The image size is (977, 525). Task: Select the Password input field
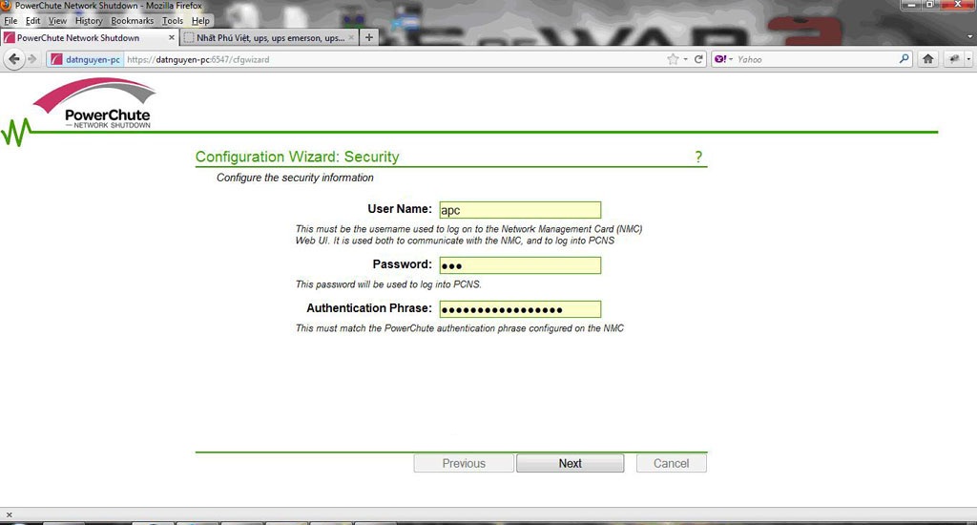coord(520,265)
